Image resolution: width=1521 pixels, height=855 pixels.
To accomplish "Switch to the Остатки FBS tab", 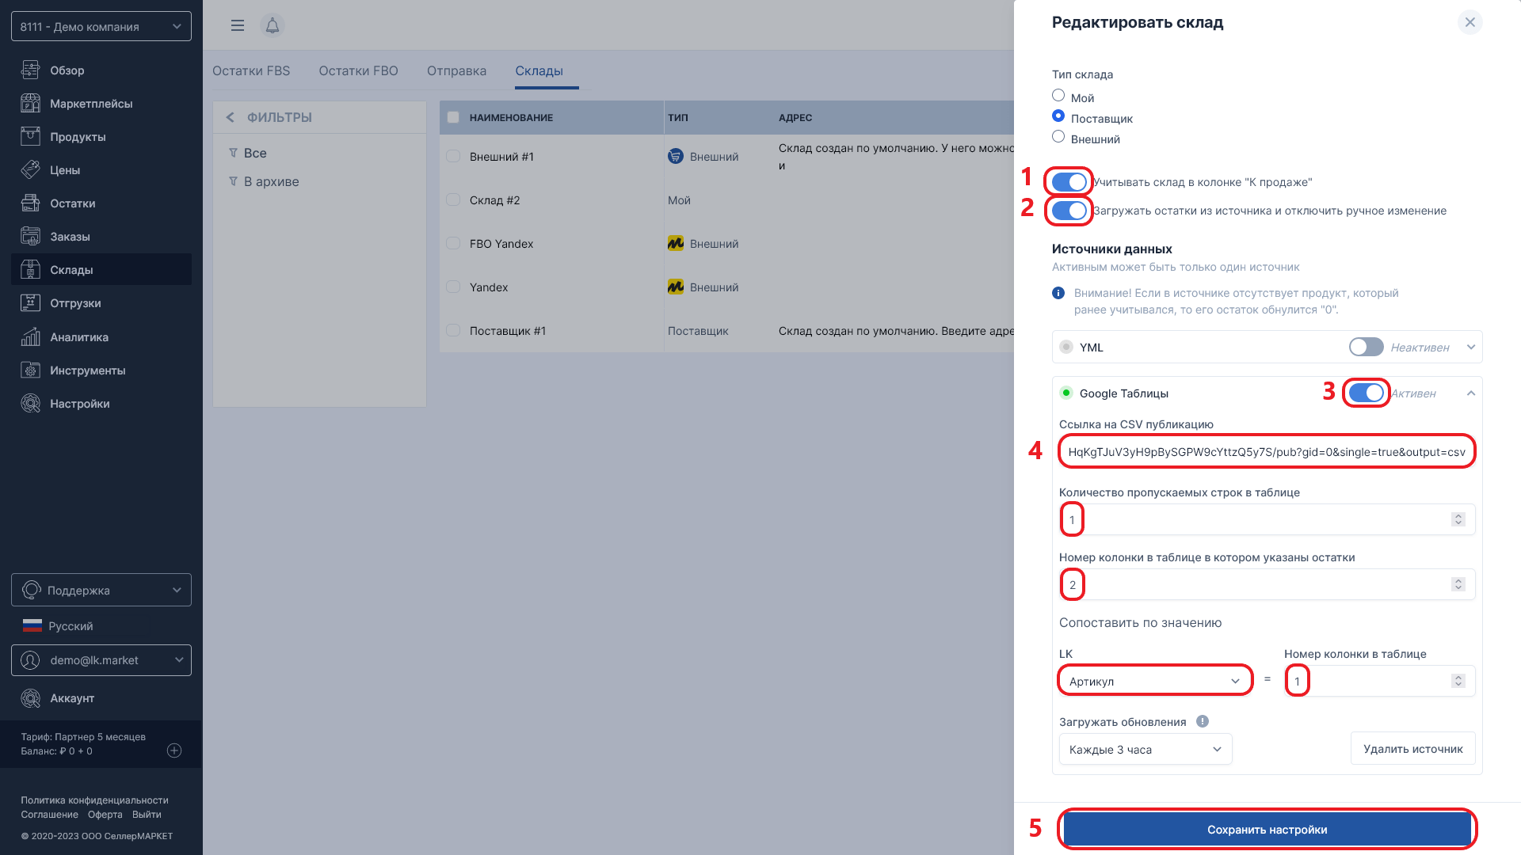I will pyautogui.click(x=251, y=70).
